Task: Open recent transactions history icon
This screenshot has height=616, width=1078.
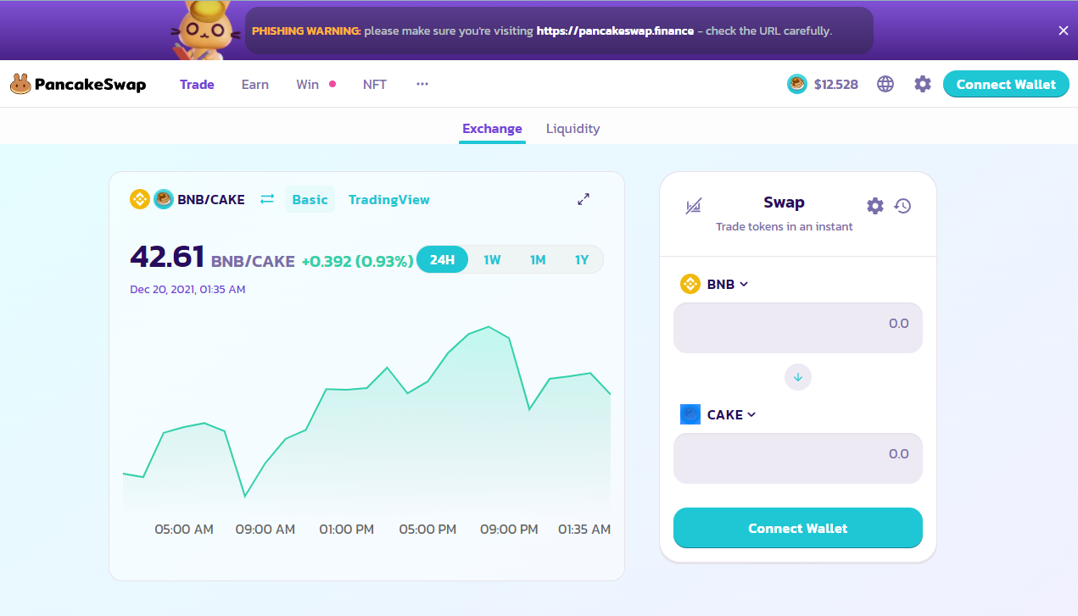Action: pyautogui.click(x=902, y=205)
